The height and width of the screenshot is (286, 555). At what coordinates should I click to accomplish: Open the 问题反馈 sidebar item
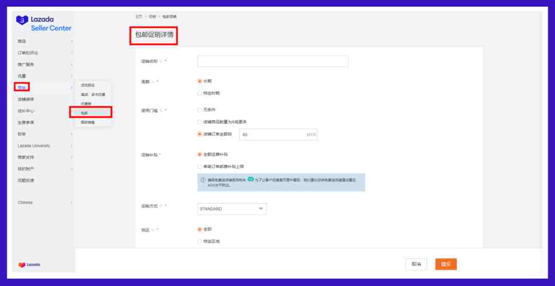point(26,180)
